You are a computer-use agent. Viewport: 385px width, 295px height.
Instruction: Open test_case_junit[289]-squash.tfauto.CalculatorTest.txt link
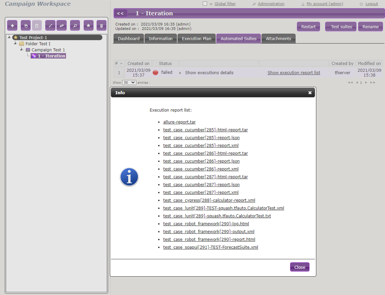[217, 216]
